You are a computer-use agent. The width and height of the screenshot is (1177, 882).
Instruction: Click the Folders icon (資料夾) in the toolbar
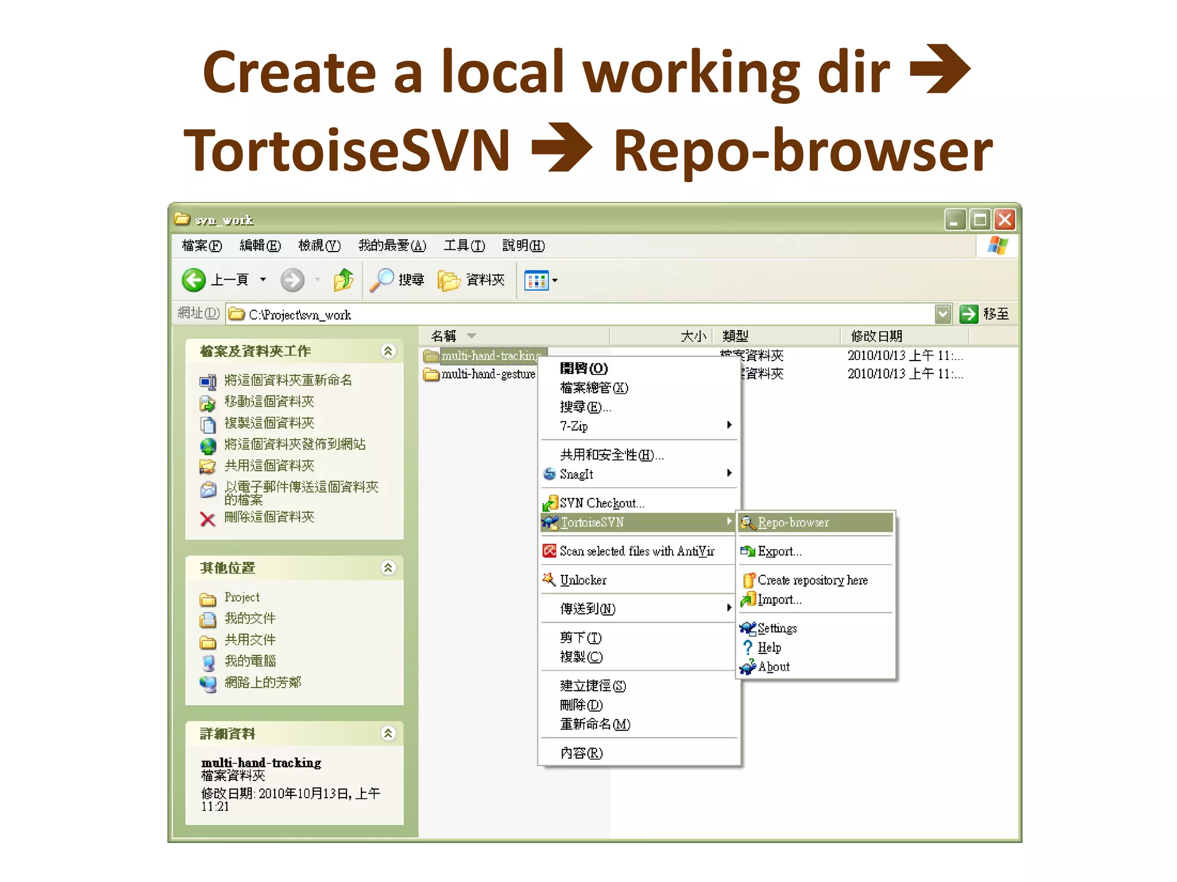pos(449,280)
